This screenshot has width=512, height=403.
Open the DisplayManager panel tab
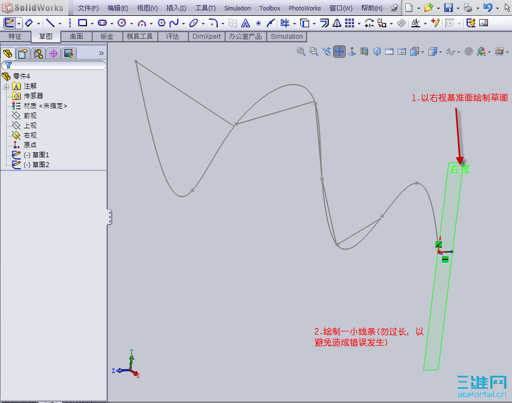click(x=69, y=54)
